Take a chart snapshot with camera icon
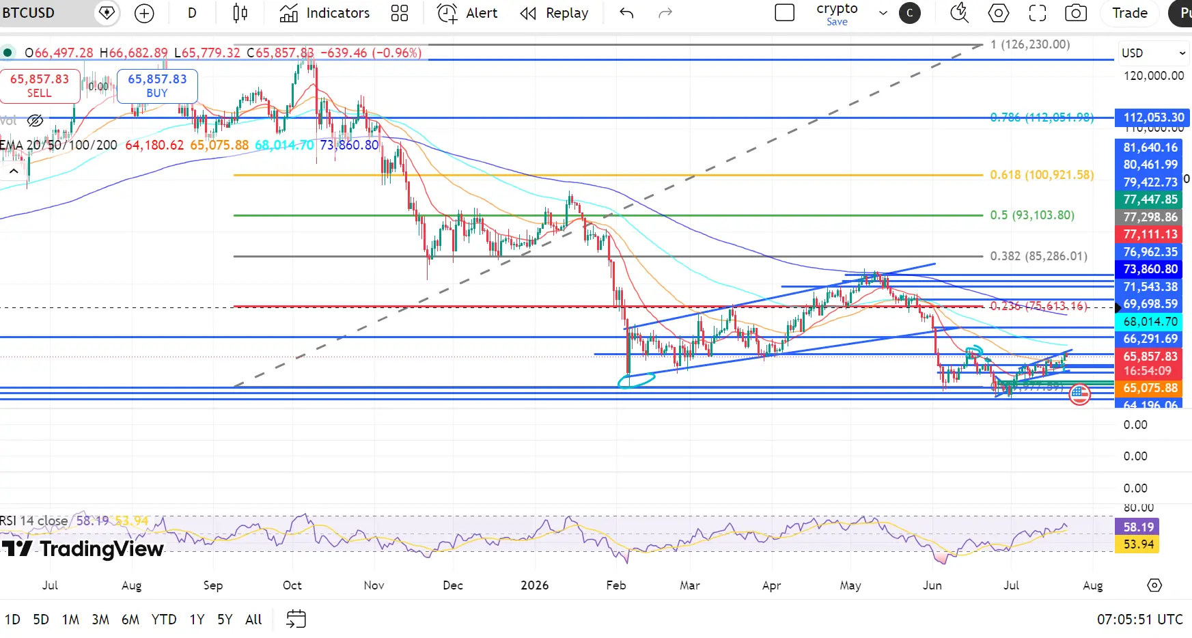This screenshot has width=1192, height=638. point(1076,13)
